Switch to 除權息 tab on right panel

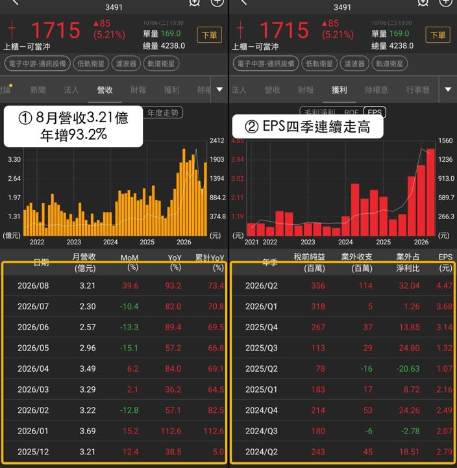(x=377, y=90)
